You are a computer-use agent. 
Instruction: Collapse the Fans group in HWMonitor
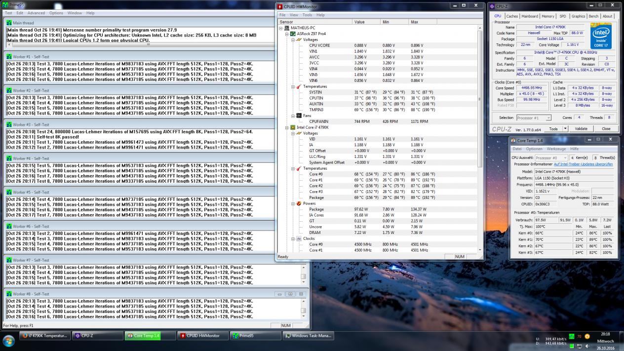[293, 116]
